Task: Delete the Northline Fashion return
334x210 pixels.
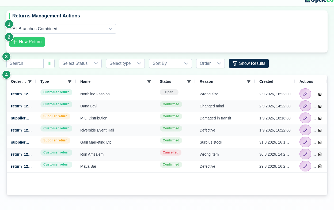Action: pos(320,94)
